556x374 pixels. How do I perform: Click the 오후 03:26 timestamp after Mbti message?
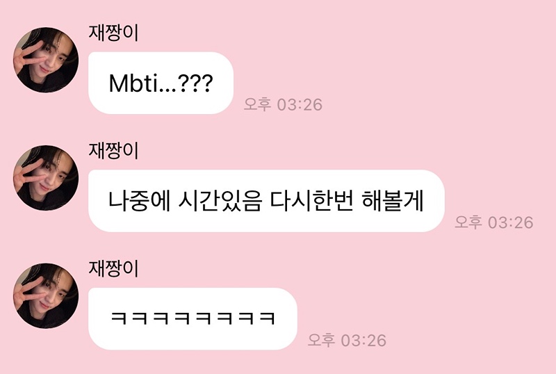point(283,105)
